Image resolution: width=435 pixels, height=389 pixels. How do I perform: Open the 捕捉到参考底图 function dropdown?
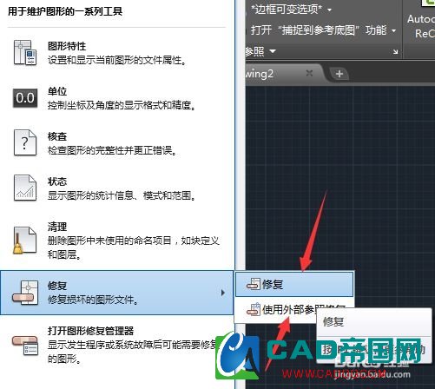(x=394, y=30)
